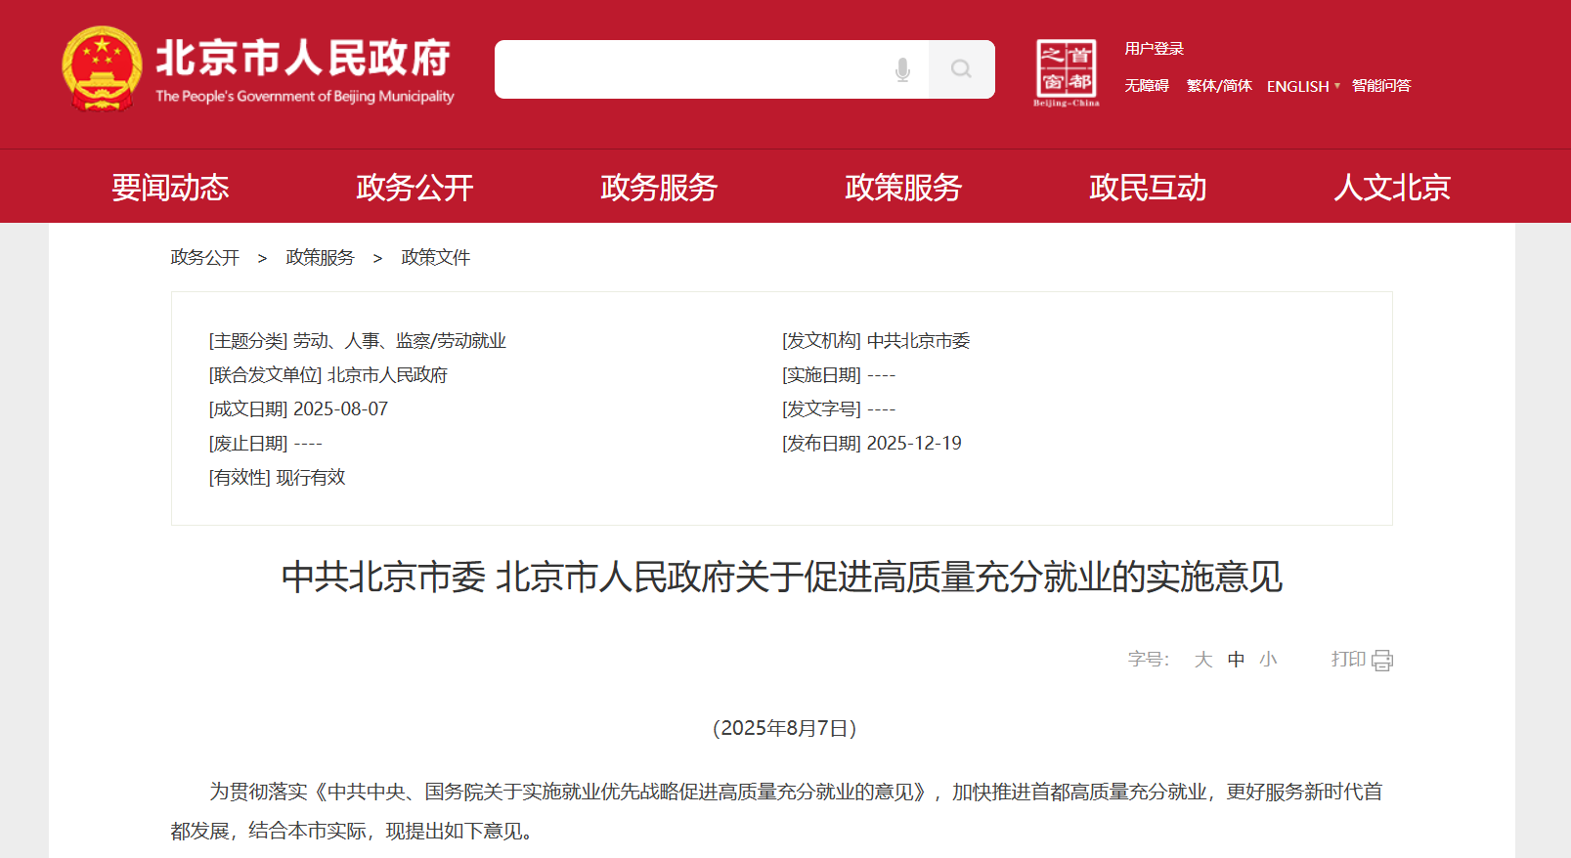
Task: Click the printer icon beside 打印
Action: click(1381, 661)
